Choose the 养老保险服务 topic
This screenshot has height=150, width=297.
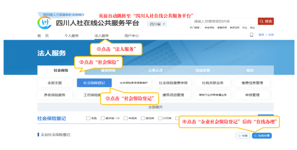click(55, 95)
